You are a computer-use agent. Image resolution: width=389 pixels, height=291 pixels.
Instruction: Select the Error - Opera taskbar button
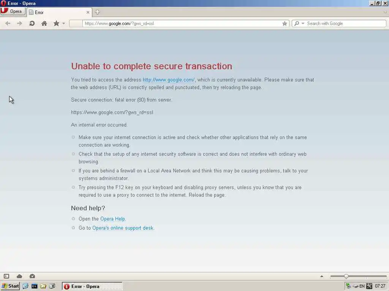(92, 286)
